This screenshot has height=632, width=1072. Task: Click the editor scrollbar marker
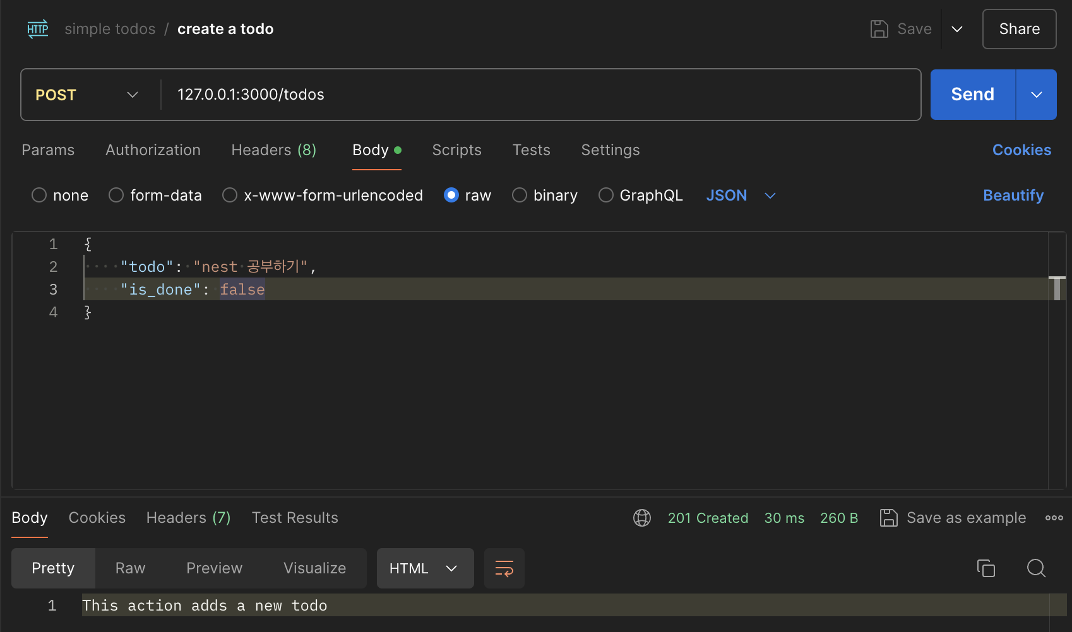point(1057,288)
